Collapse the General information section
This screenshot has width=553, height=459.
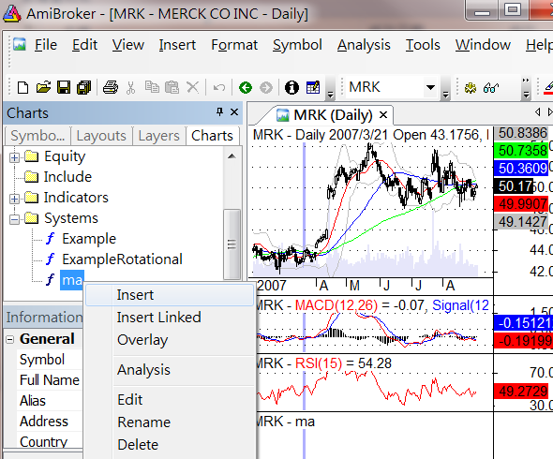tap(10, 339)
